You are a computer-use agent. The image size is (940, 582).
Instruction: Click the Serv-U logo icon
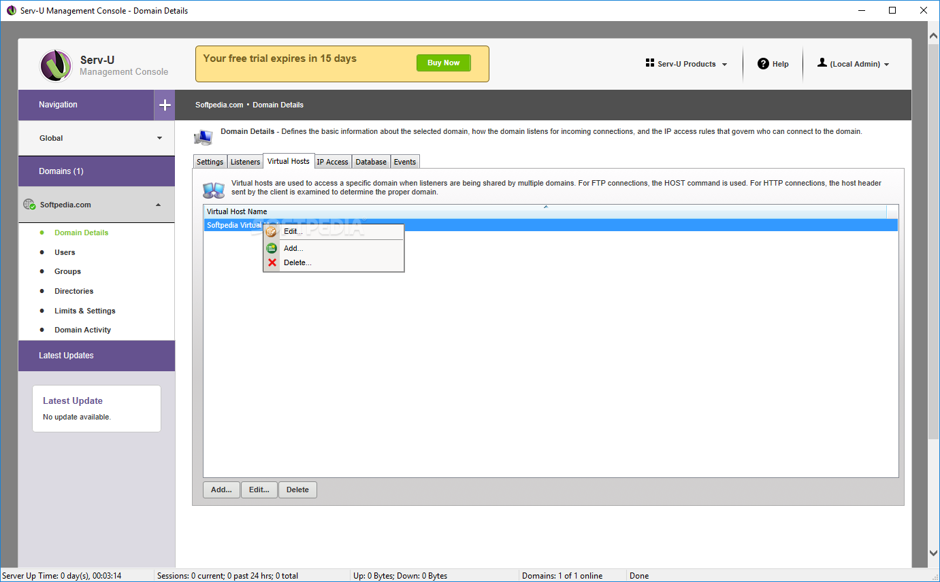[56, 66]
